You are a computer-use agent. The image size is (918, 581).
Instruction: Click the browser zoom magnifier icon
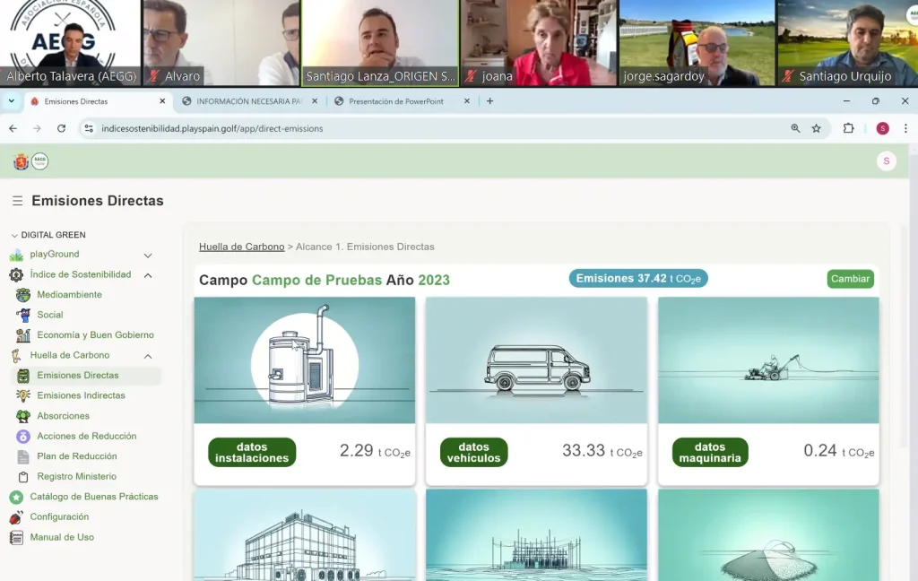tap(795, 128)
